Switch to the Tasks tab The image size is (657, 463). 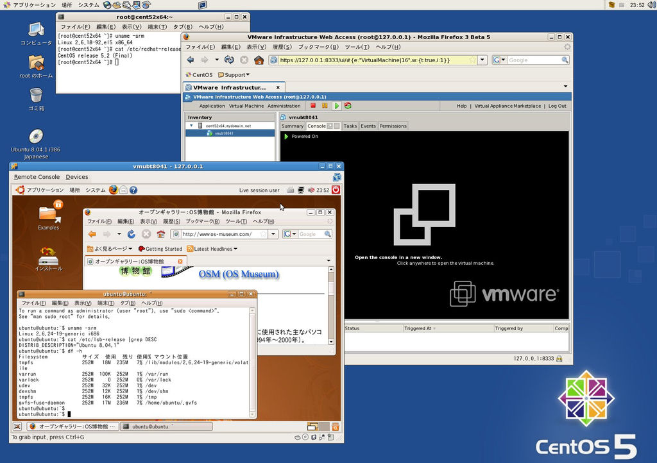[350, 126]
